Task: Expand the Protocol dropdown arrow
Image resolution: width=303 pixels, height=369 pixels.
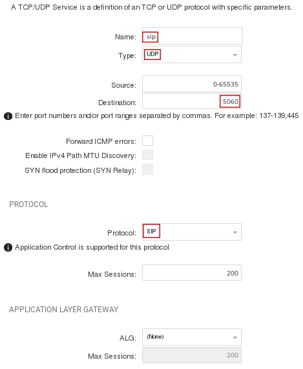Action: pyautogui.click(x=235, y=232)
